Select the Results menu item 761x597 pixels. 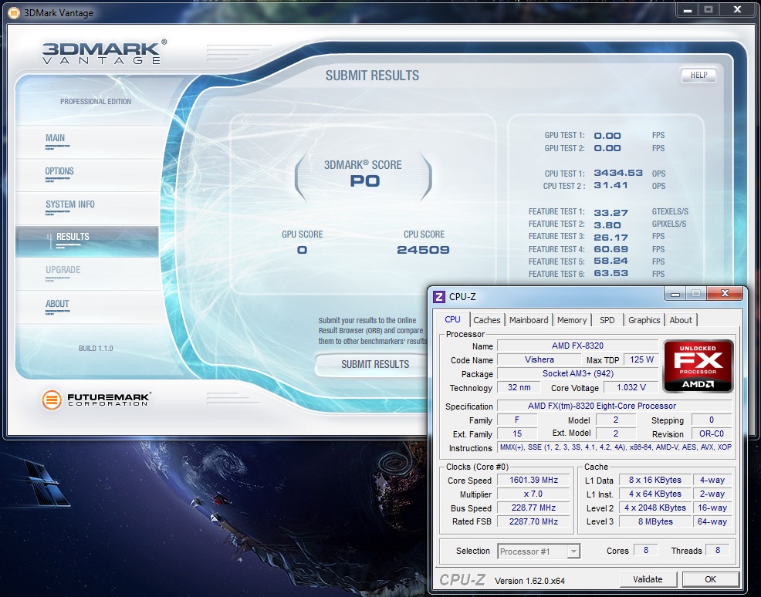(73, 237)
